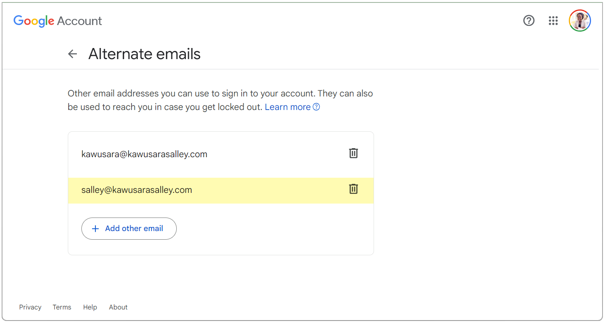605x323 pixels.
Task: Open the Help footer link
Action: (x=90, y=307)
